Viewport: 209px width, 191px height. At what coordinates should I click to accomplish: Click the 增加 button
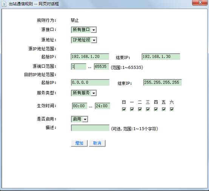click(x=79, y=143)
